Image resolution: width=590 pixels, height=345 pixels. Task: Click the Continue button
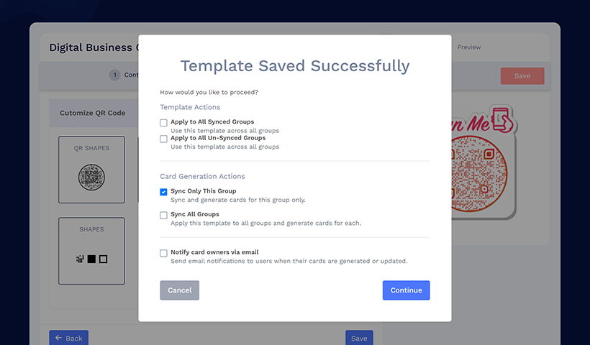pos(406,290)
